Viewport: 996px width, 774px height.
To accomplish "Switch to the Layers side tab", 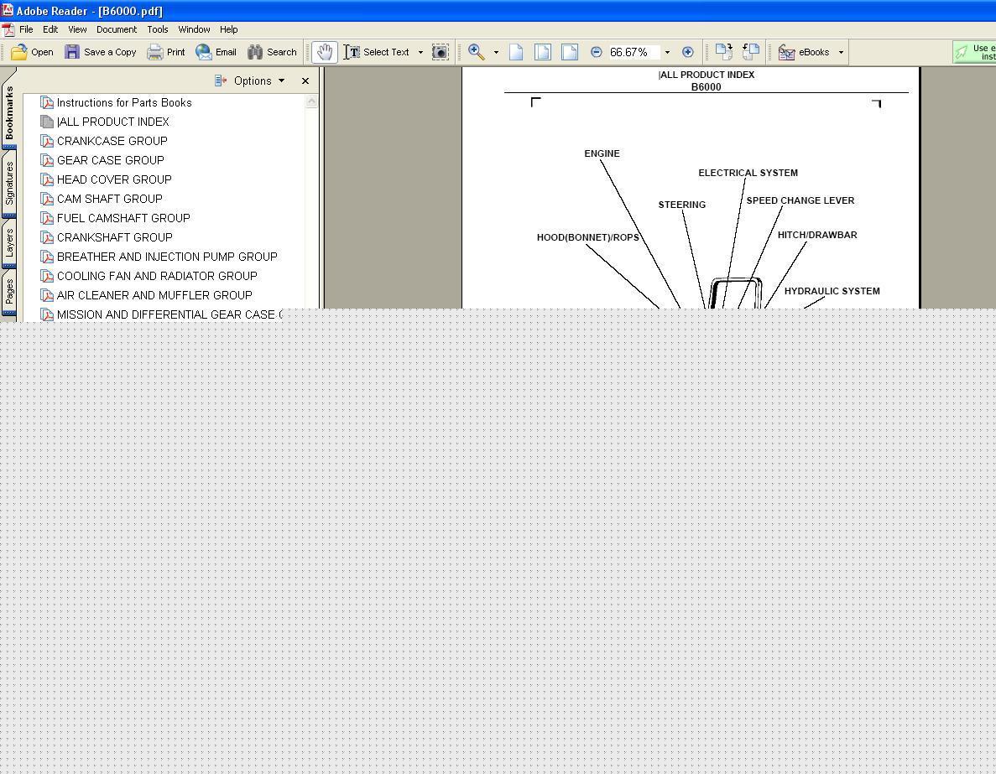I will point(9,244).
